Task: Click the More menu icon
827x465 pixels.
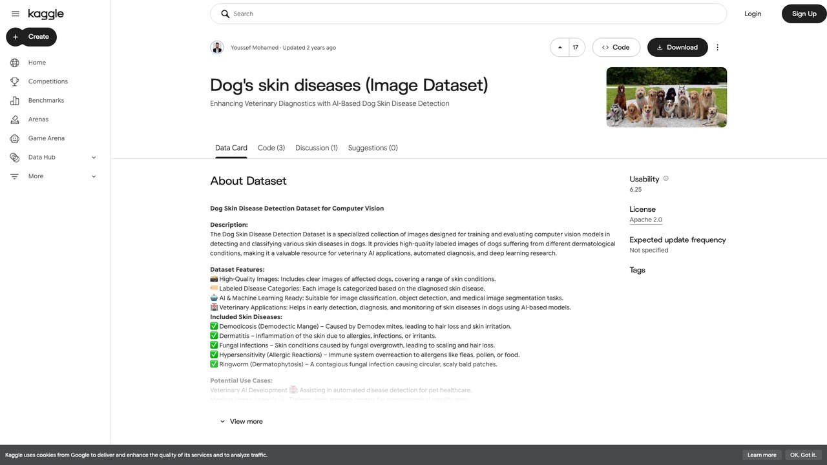Action: click(15, 176)
